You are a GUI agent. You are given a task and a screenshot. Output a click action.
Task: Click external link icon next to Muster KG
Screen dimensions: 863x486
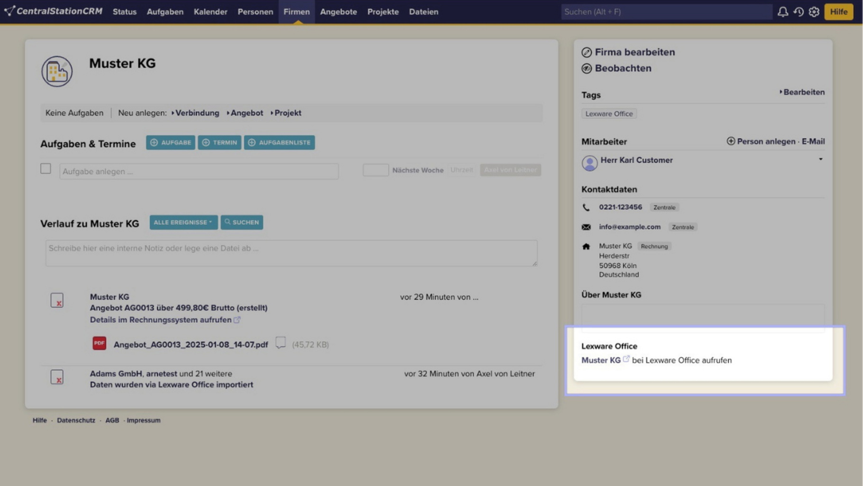626,359
